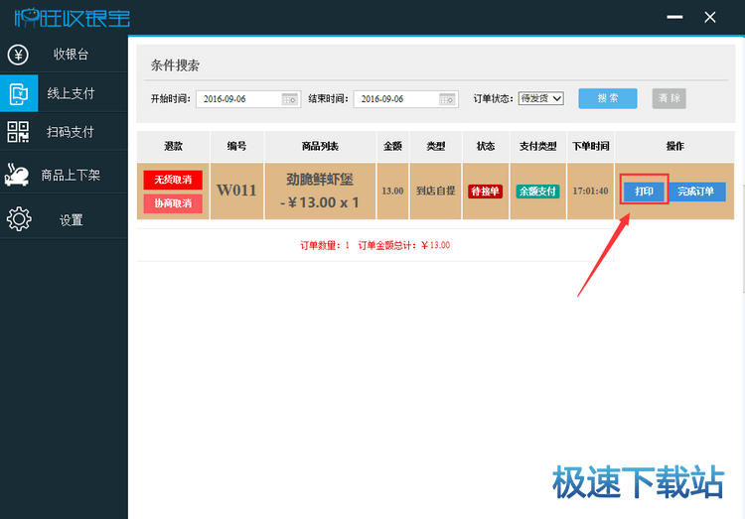Select order number W011 cell

236,191
